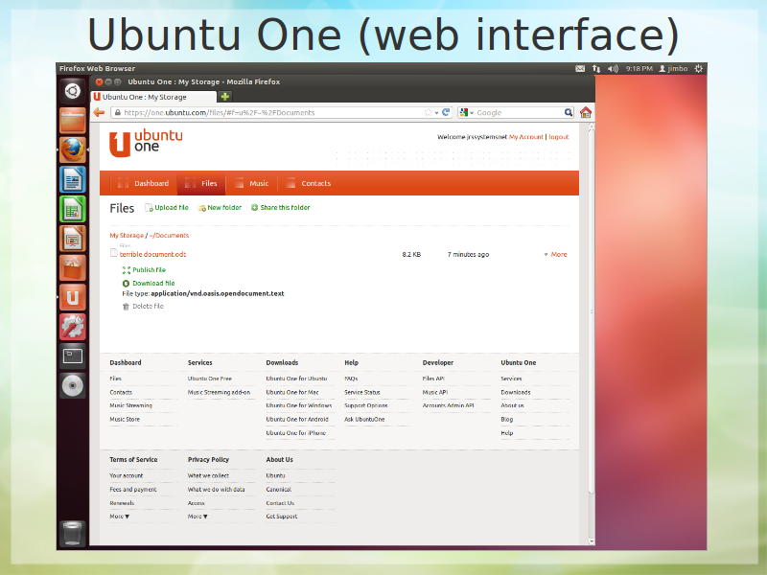This screenshot has height=575, width=767.
Task: Open the Ubuntu One launcher icon
Action: (x=73, y=297)
